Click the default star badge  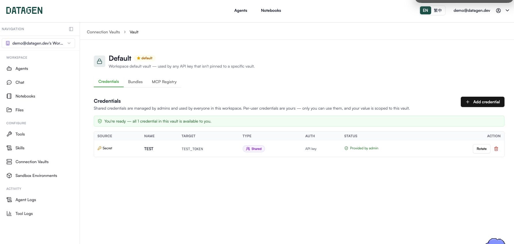pyautogui.click(x=145, y=58)
